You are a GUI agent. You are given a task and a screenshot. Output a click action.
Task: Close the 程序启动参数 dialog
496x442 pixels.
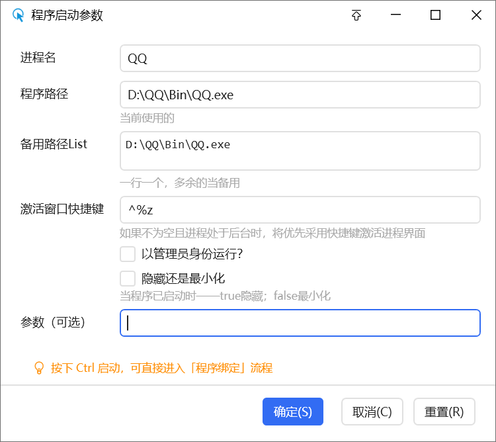pos(476,15)
